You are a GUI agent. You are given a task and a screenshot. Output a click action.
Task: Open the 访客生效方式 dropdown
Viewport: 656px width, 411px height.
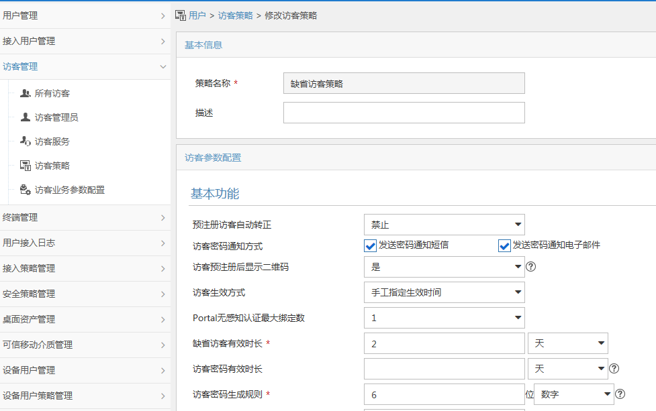[444, 292]
